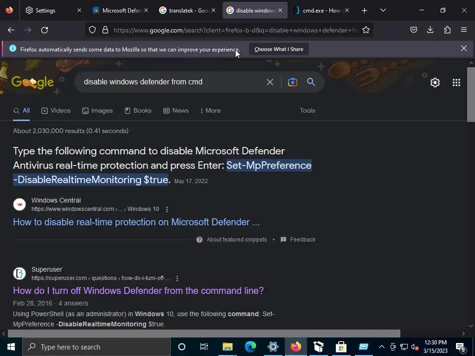Image resolution: width=475 pixels, height=356 pixels.
Task: Open Superuser result options menu
Action: 177,278
